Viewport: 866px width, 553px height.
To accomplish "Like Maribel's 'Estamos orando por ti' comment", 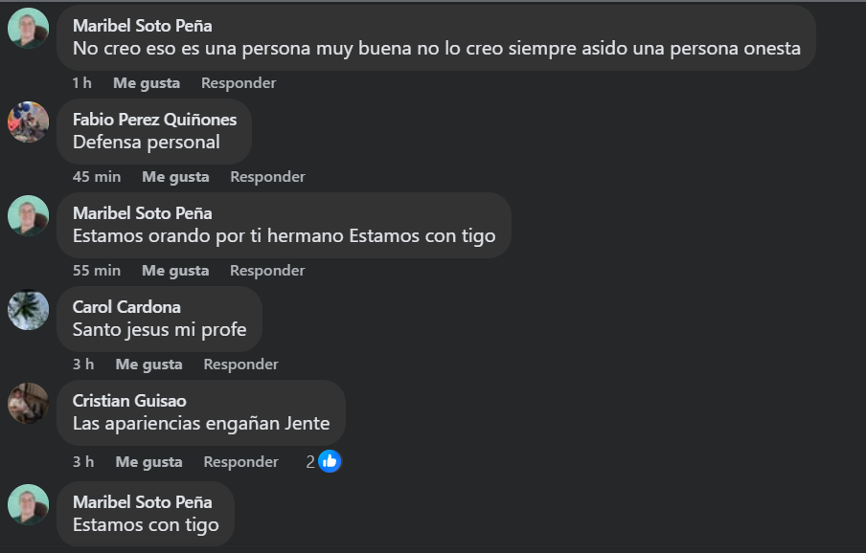I will 175,271.
